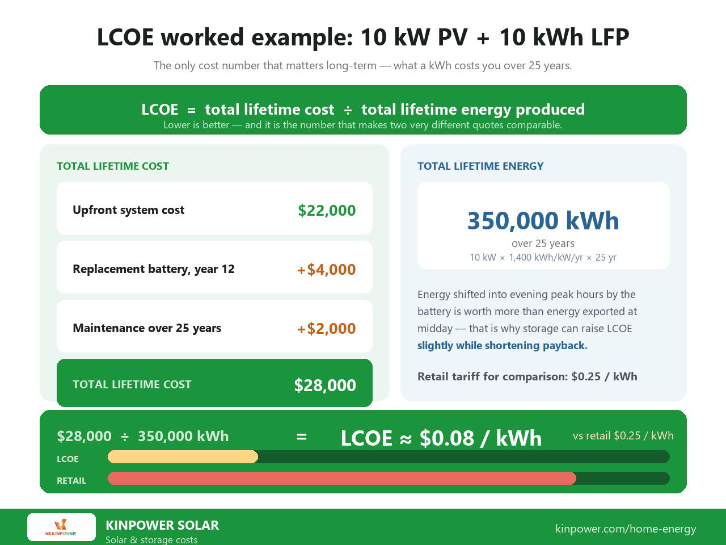Select the bold 'slightly while shortening payback.' phrase
The width and height of the screenshot is (726, 545).
tap(503, 345)
